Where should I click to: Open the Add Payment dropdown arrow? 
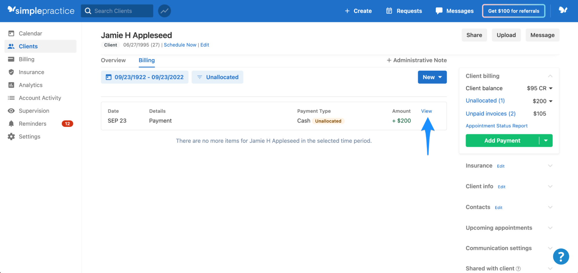click(546, 140)
